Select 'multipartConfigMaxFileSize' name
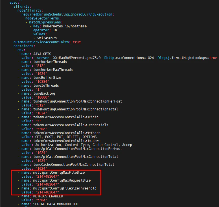 [59, 173]
